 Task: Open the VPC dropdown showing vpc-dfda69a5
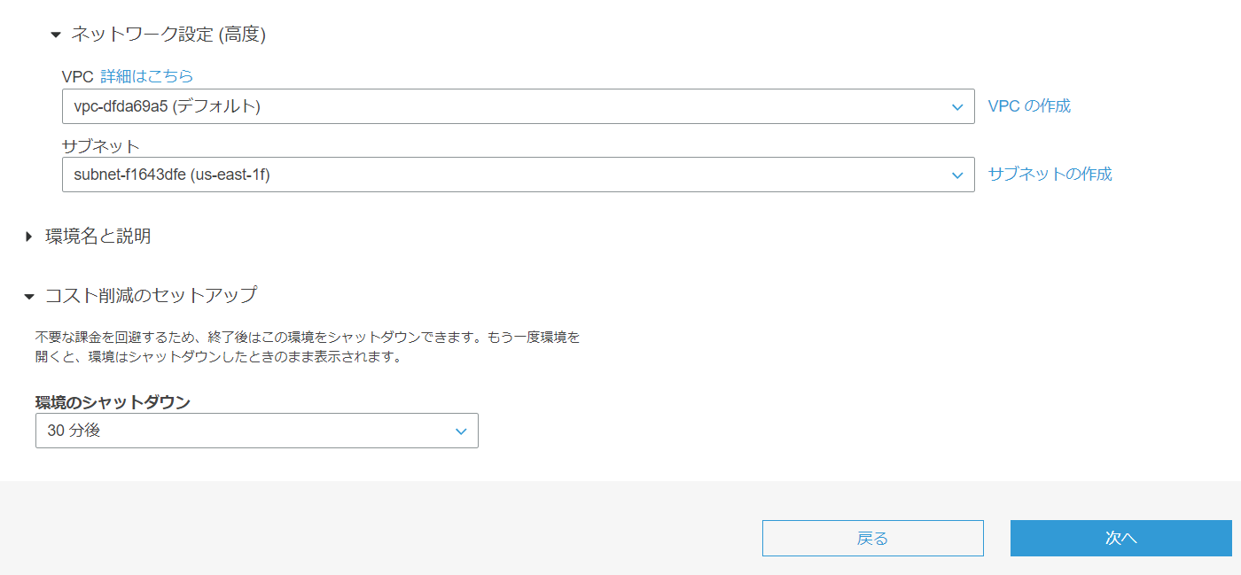point(505,106)
